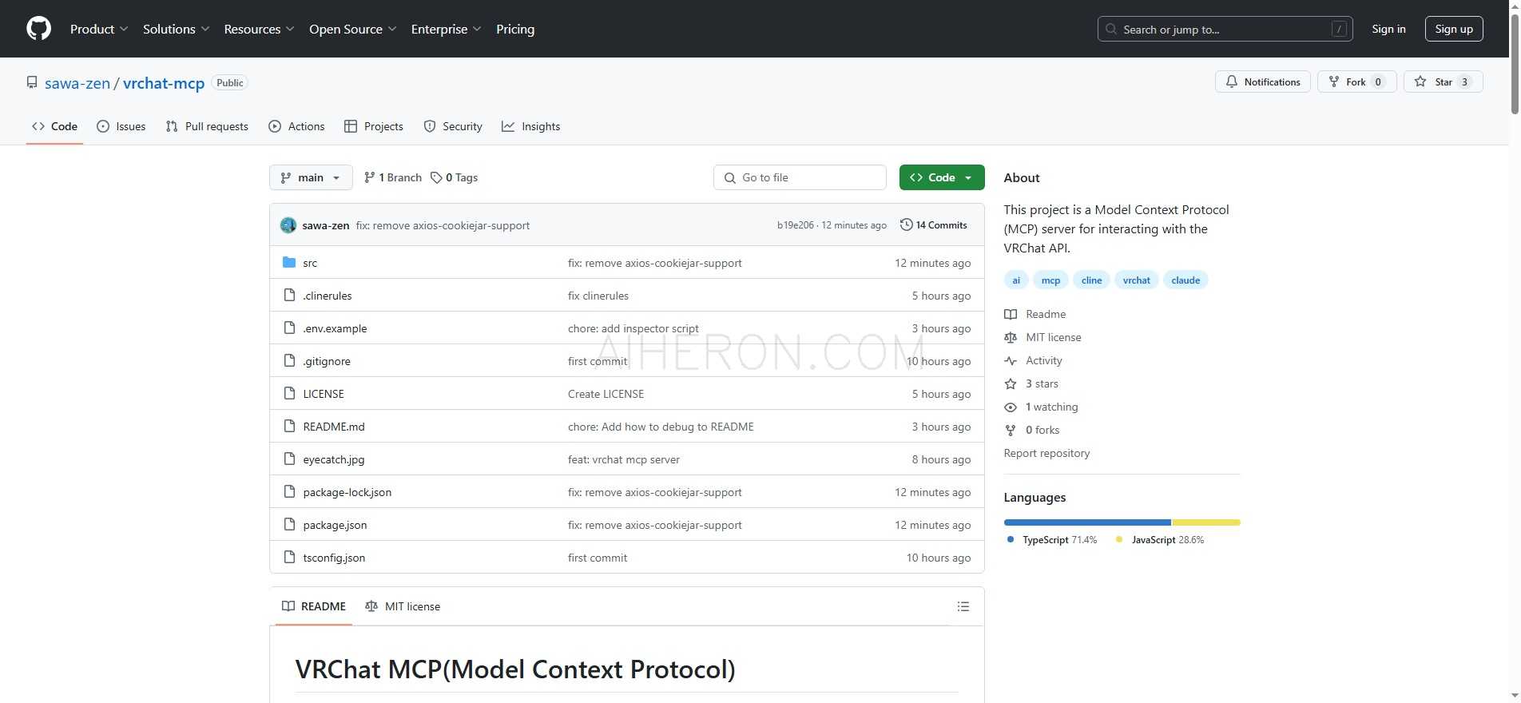
Task: Toggle notifications for this repository
Action: (1262, 81)
